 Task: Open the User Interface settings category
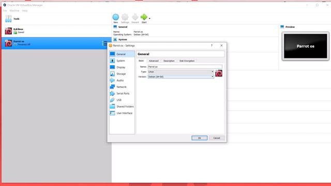(x=122, y=113)
